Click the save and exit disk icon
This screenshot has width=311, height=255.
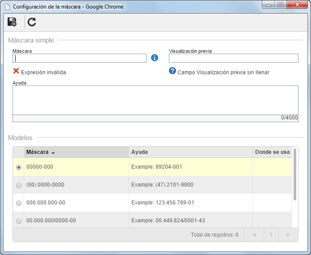pos(12,22)
